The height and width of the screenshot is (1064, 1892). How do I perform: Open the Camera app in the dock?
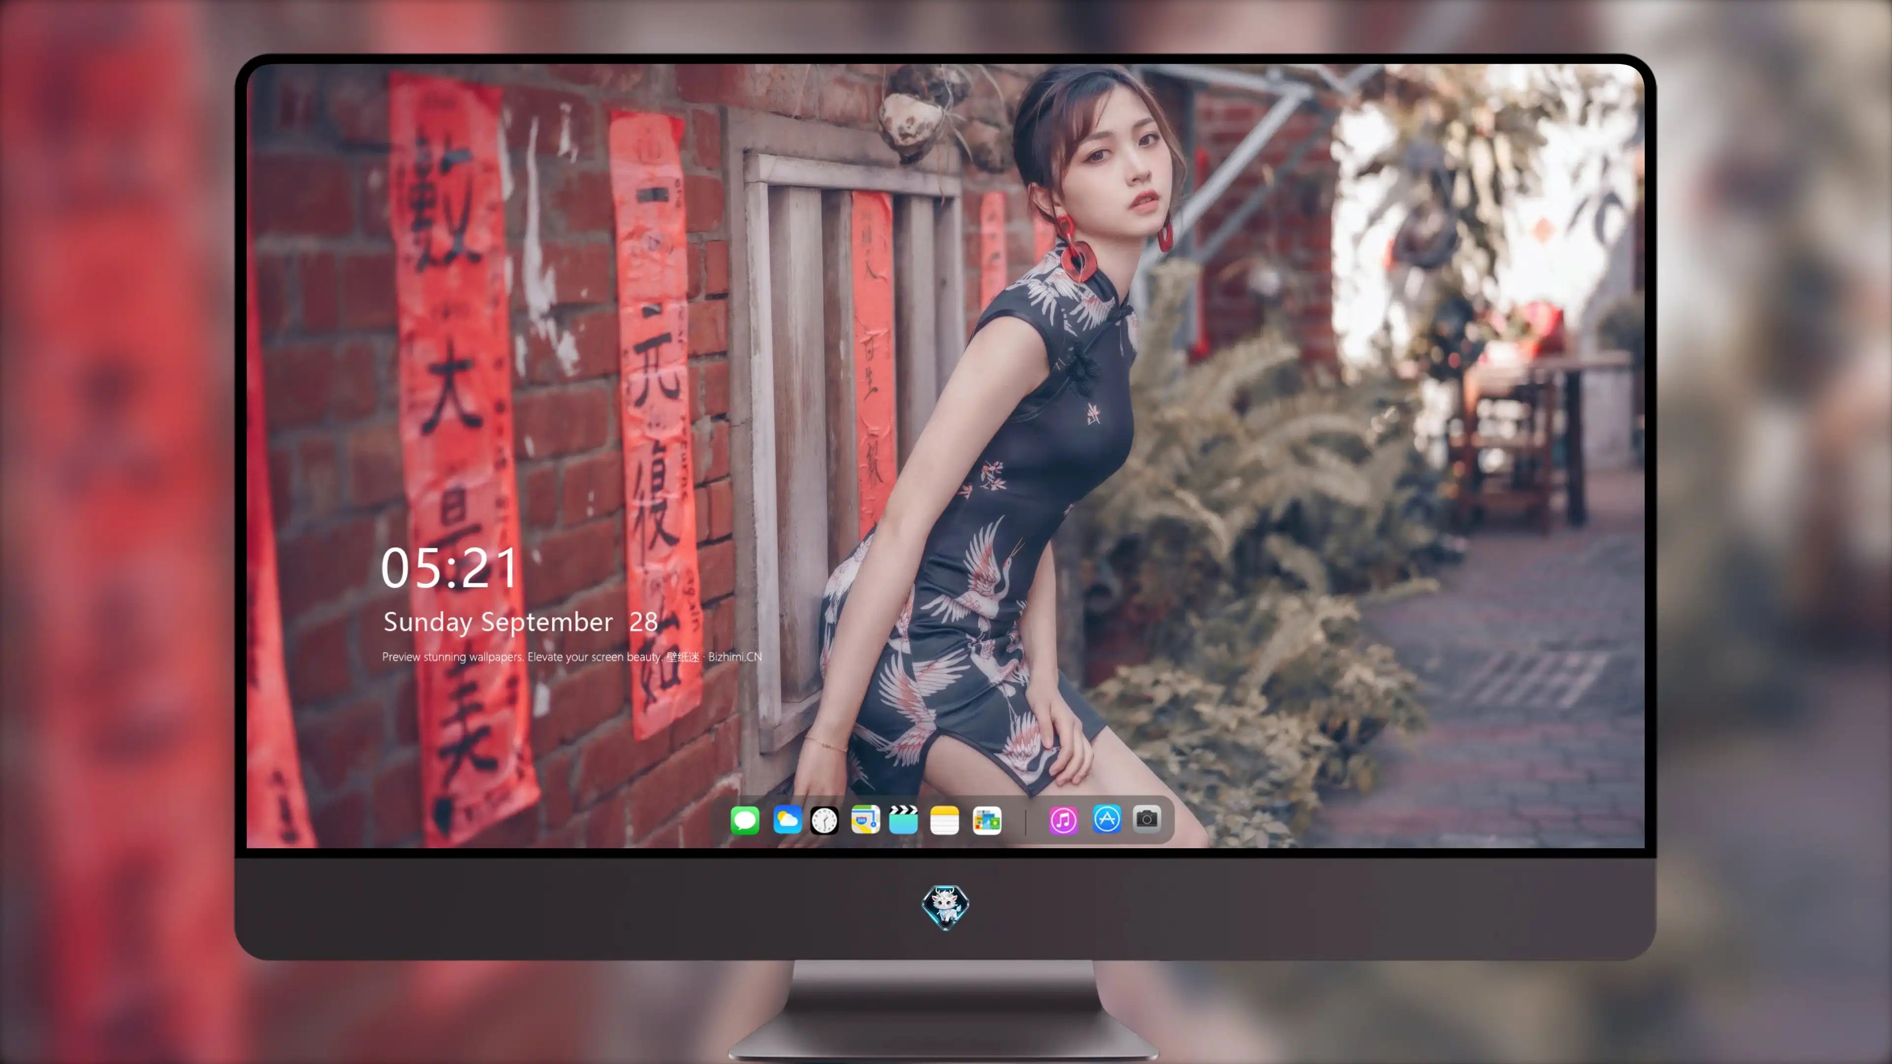(x=1147, y=819)
